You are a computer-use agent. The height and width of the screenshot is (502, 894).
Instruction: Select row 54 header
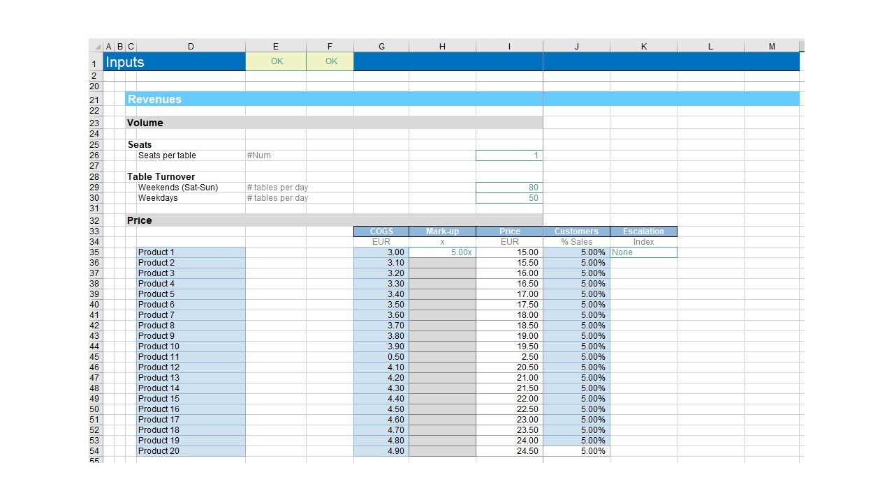coord(96,451)
